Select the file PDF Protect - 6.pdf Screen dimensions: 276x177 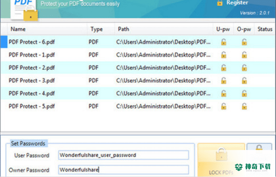tap(32, 42)
